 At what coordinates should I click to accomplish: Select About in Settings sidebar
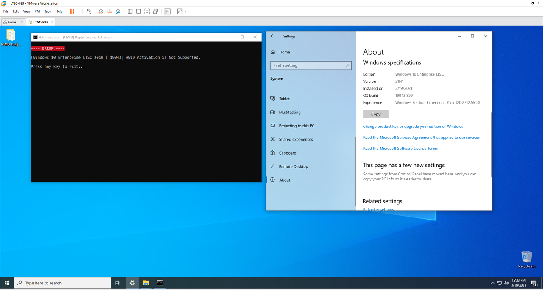pyautogui.click(x=285, y=180)
